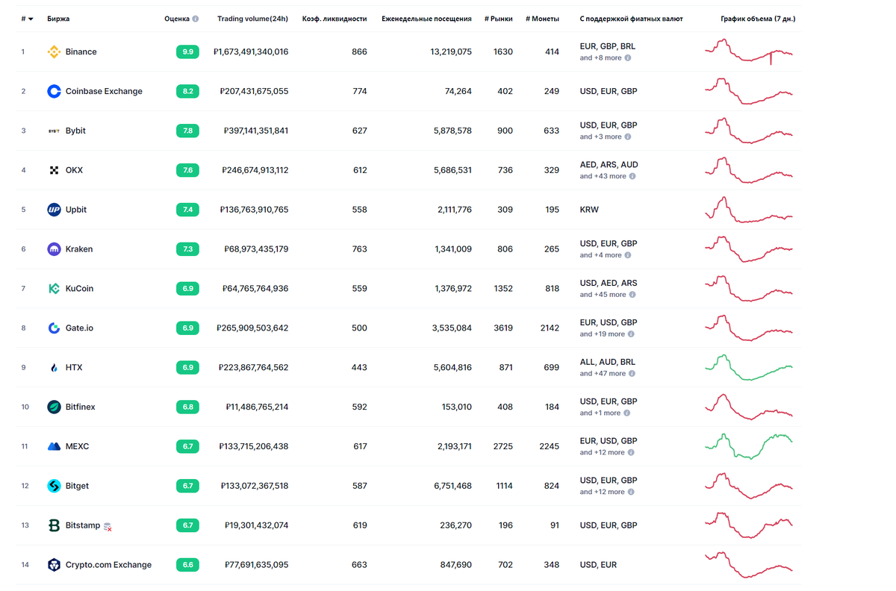This screenshot has width=896, height=591.
Task: Click Bitstamp liquidity score 619
Action: click(360, 525)
